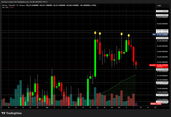
Task: Select the high value H83,521.15000000
Action: [x=46, y=5]
